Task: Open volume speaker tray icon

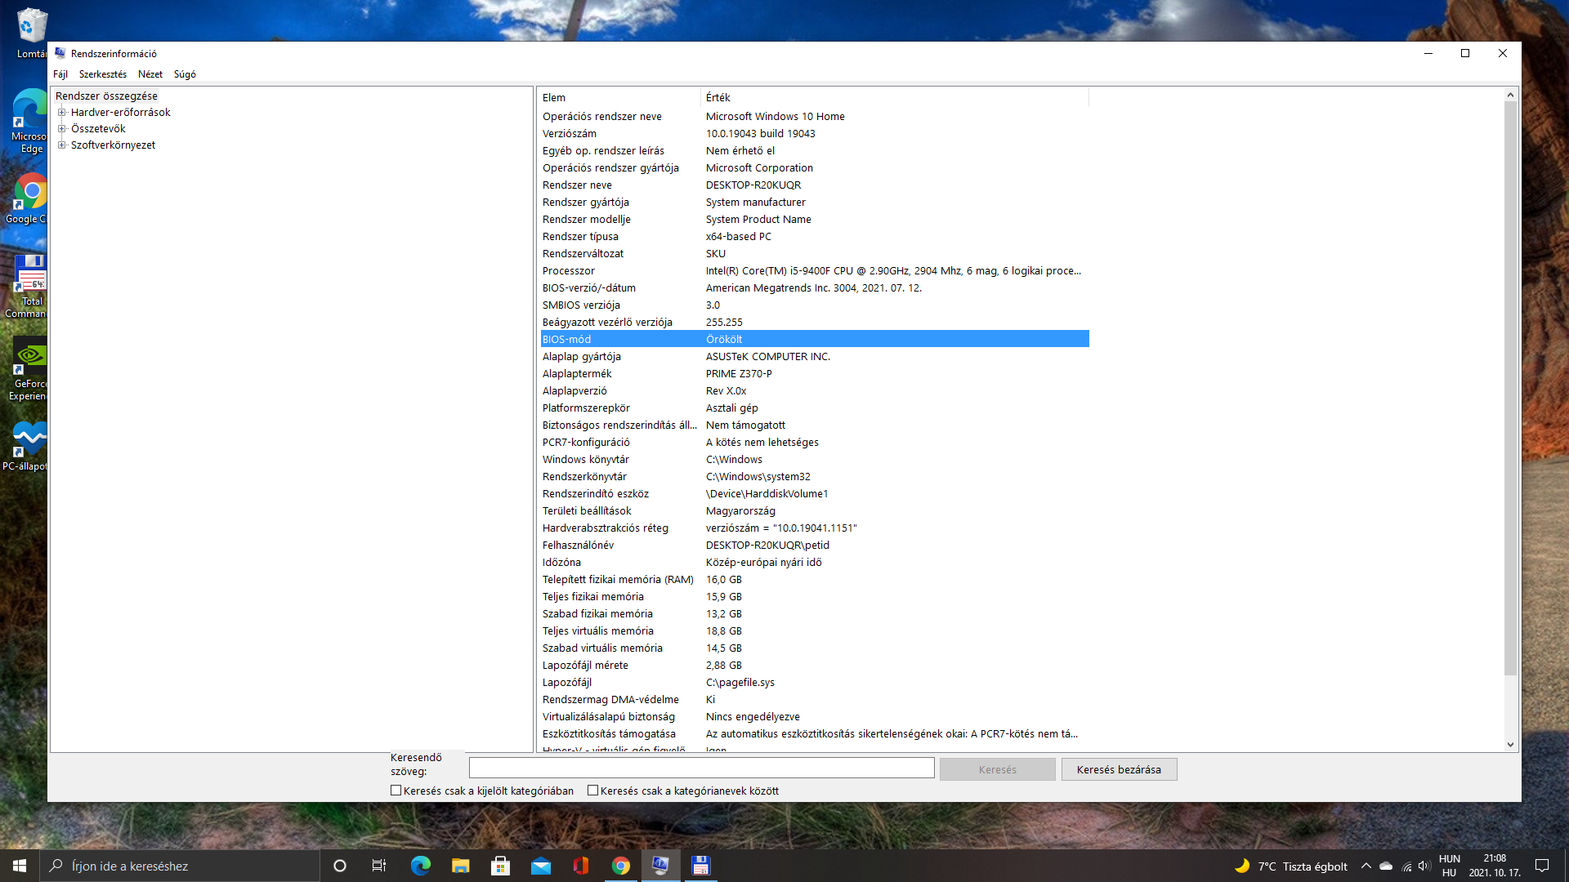Action: [1424, 866]
